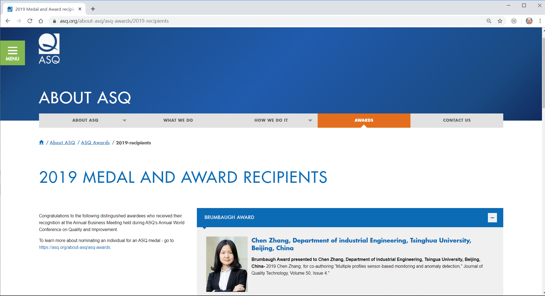This screenshot has height=296, width=545.
Task: Open the Contact Us nav item
Action: point(457,120)
